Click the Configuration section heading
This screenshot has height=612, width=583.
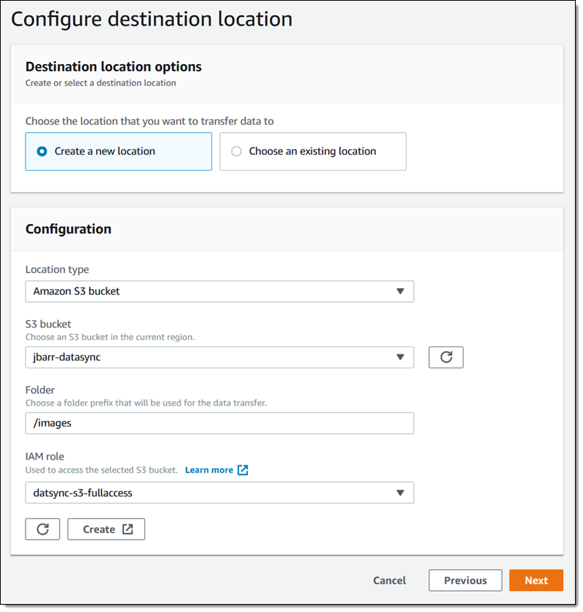(x=69, y=229)
